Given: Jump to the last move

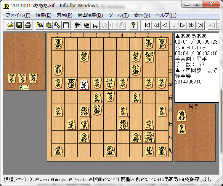Looking at the screenshot, I should click(x=200, y=25).
